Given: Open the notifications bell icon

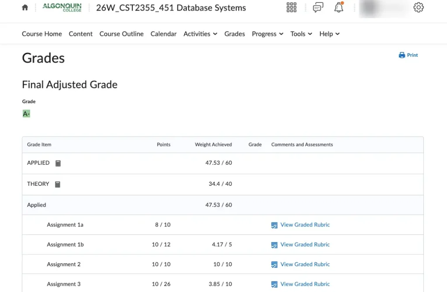Looking at the screenshot, I should tap(339, 7).
